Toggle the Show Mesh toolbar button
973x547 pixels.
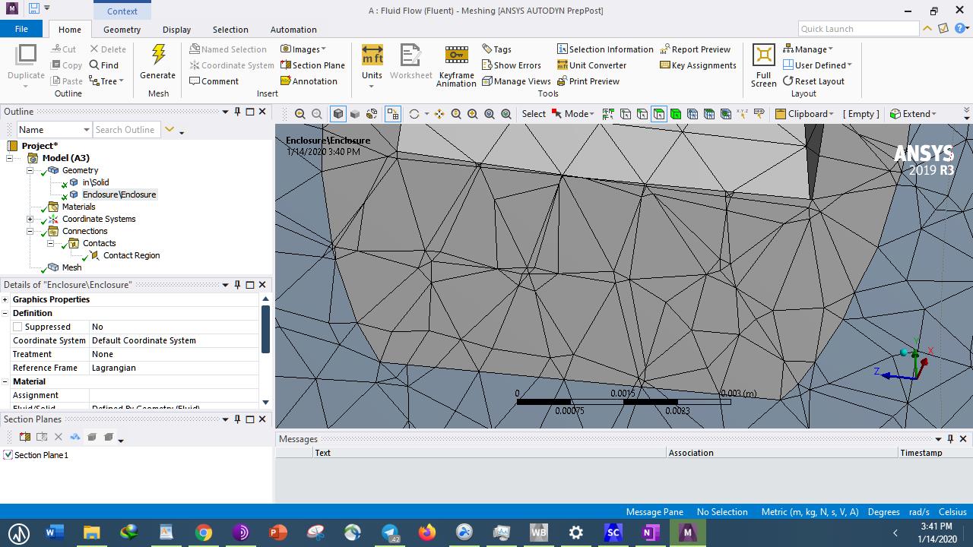pyautogui.click(x=393, y=114)
